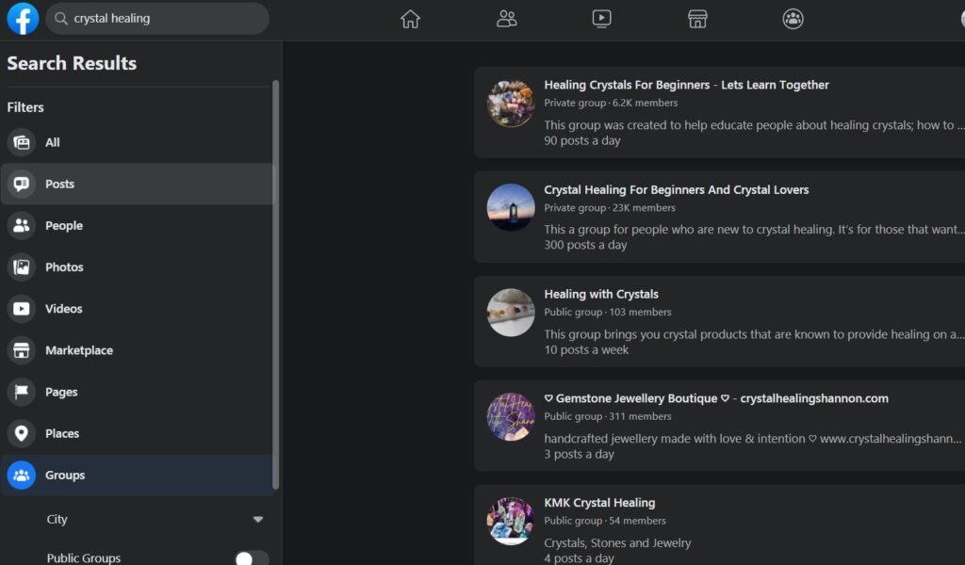Click the Facebook logo
The image size is (965, 565).
coord(22,18)
